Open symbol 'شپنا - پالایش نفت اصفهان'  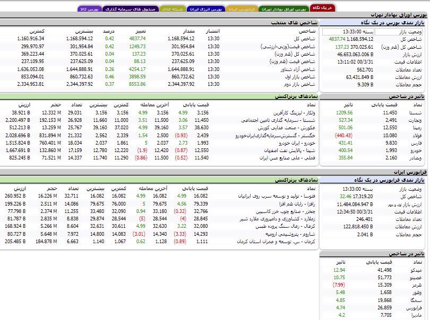pyautogui.click(x=290, y=150)
